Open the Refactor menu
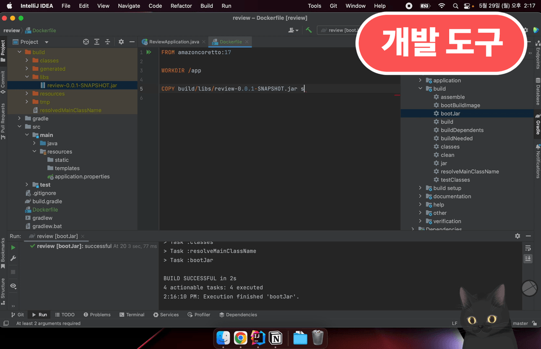Viewport: 541px width, 349px height. click(181, 6)
